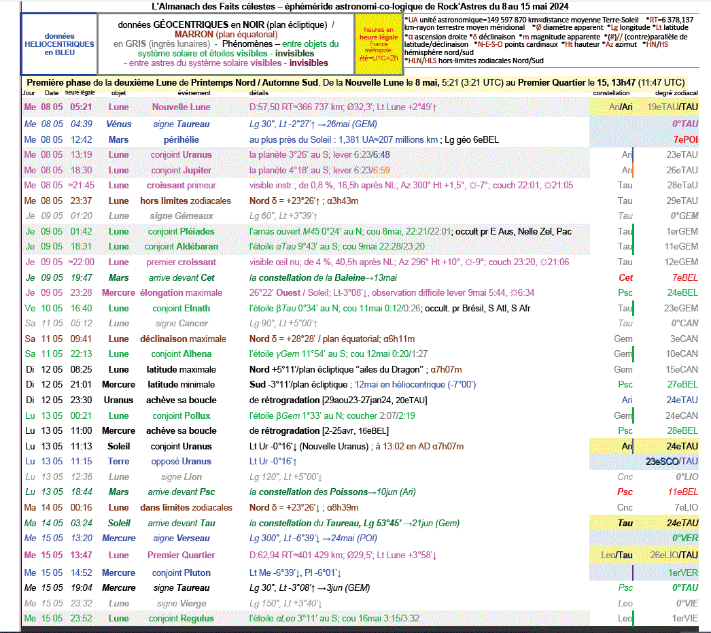
Task: Click the "23eSCO/TAU" degree cell
Action: click(672, 461)
